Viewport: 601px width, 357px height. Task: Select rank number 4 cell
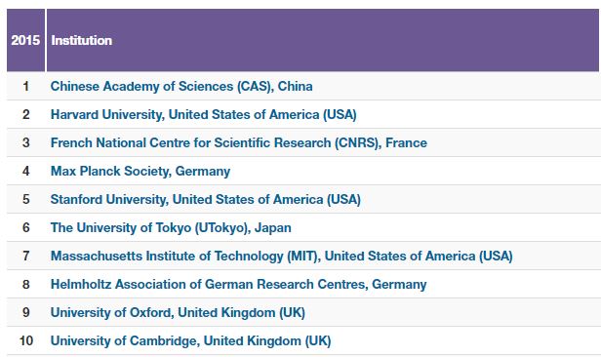25,172
